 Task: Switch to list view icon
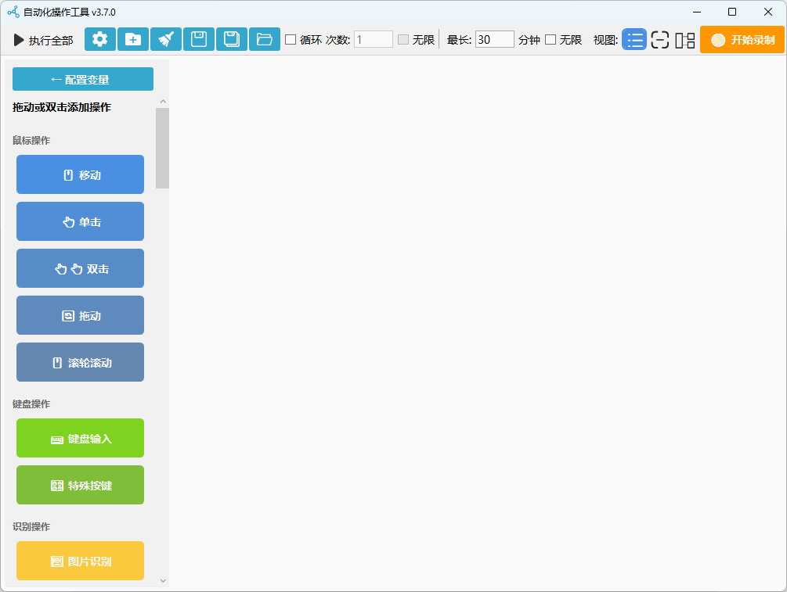634,40
